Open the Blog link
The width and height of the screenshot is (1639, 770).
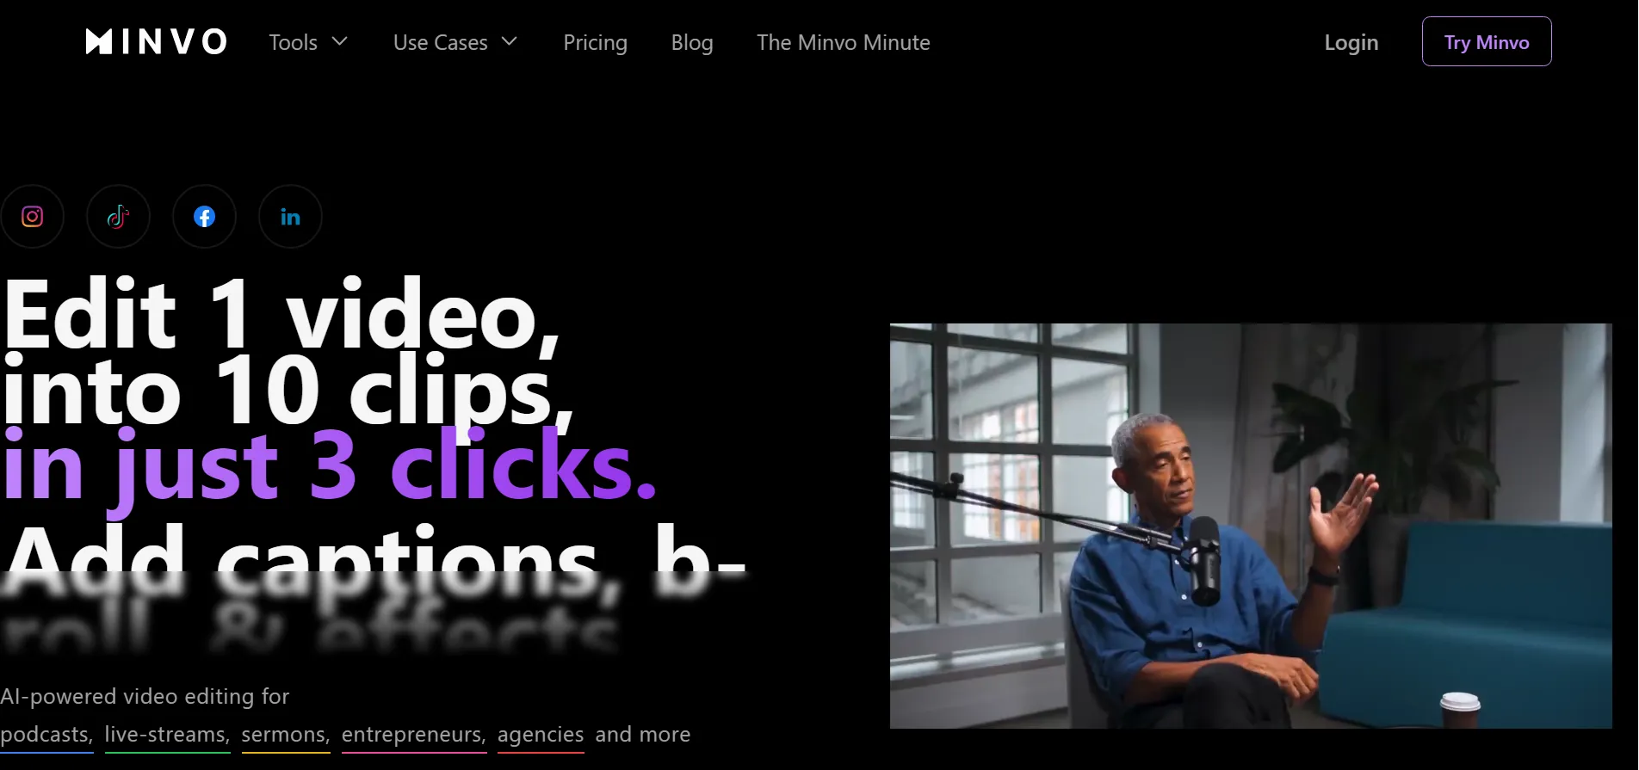pyautogui.click(x=692, y=42)
